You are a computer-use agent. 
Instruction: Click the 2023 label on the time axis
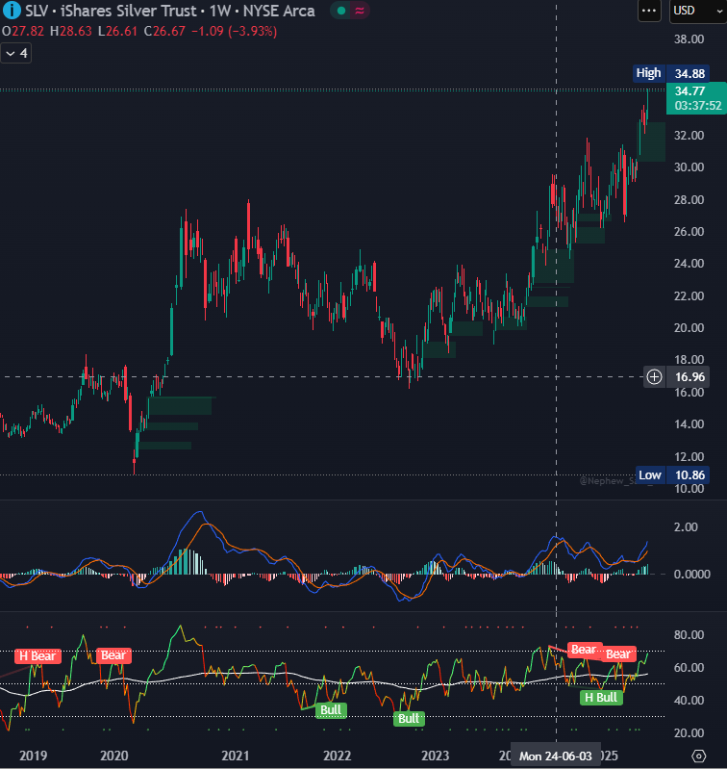click(435, 756)
